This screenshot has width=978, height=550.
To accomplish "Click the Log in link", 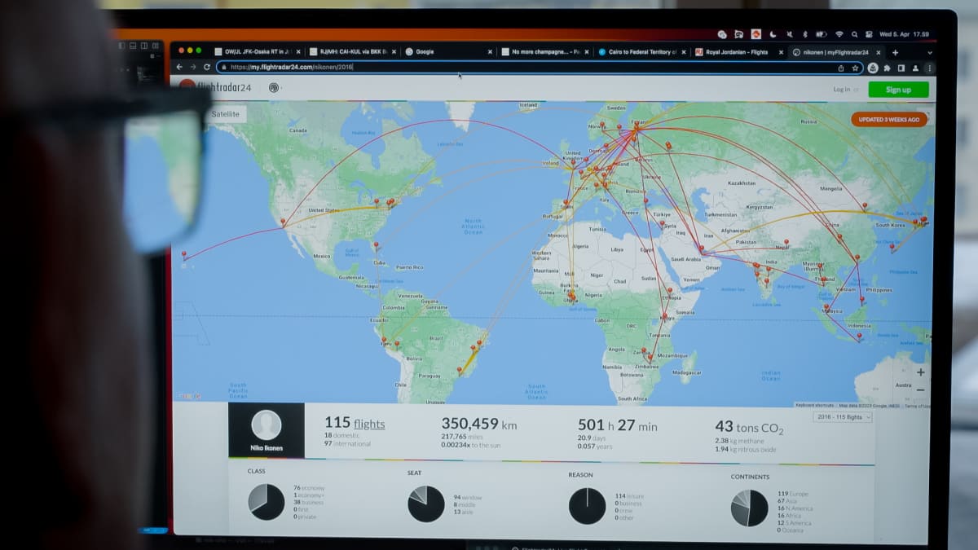I will [842, 90].
